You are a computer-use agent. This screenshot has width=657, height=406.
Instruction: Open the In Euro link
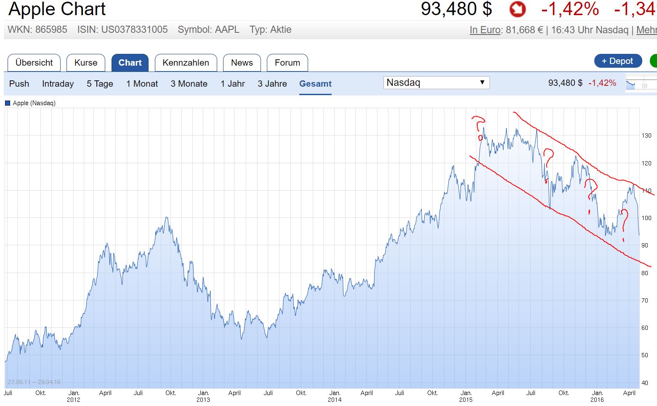click(x=484, y=30)
